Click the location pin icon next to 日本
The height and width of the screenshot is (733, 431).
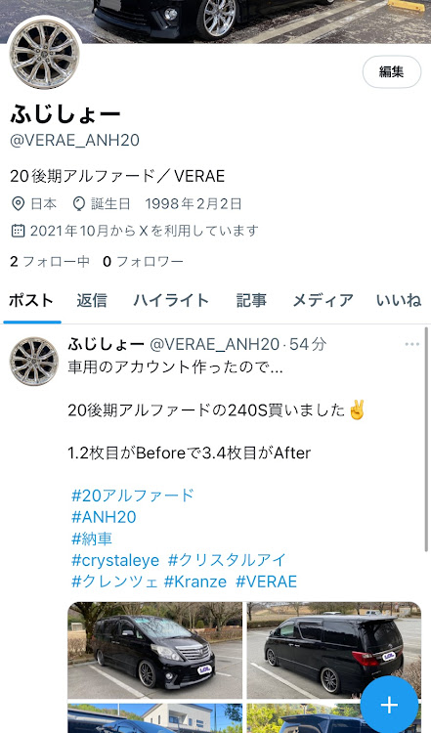18,204
